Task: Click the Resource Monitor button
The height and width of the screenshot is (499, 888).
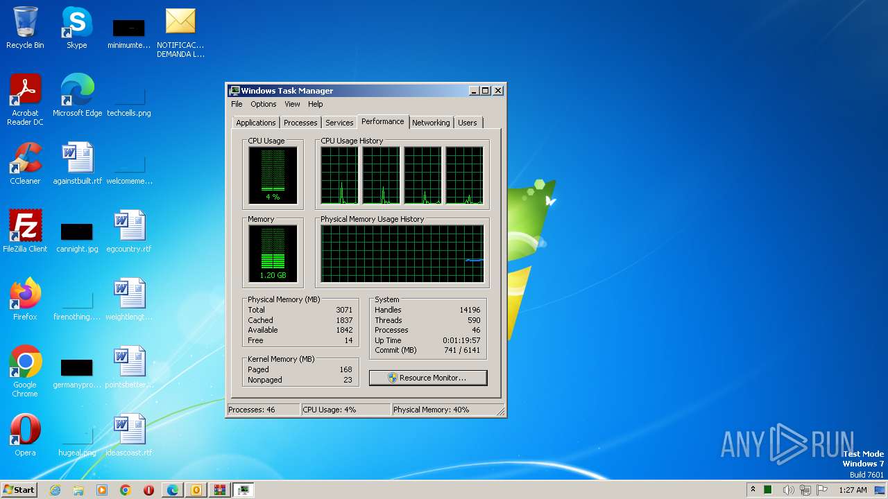Action: [428, 378]
